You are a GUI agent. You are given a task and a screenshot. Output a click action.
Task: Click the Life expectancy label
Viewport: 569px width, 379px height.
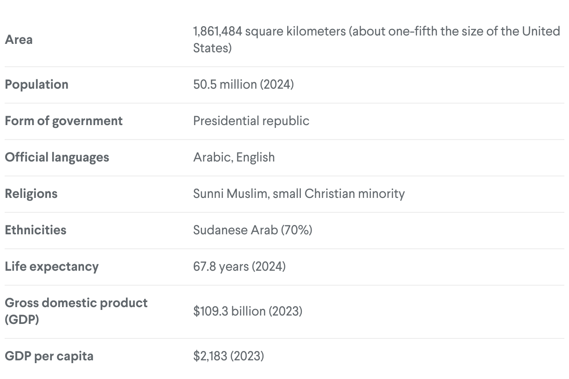51,267
